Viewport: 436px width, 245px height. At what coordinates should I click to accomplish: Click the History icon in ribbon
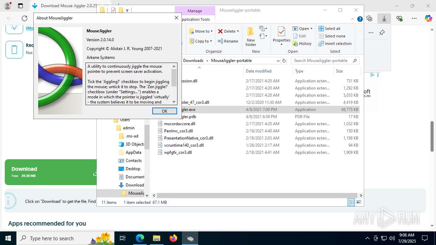295,44
